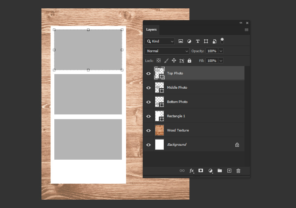Click the top-left transform handle of Top Photo
Screen dimensions: 296x208
tap(54, 30)
